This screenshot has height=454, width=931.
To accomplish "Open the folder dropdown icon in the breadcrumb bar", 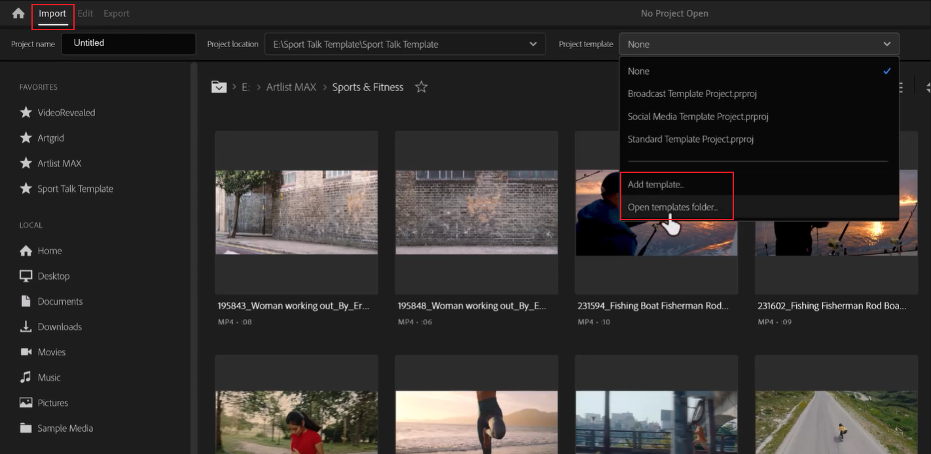I will [219, 86].
